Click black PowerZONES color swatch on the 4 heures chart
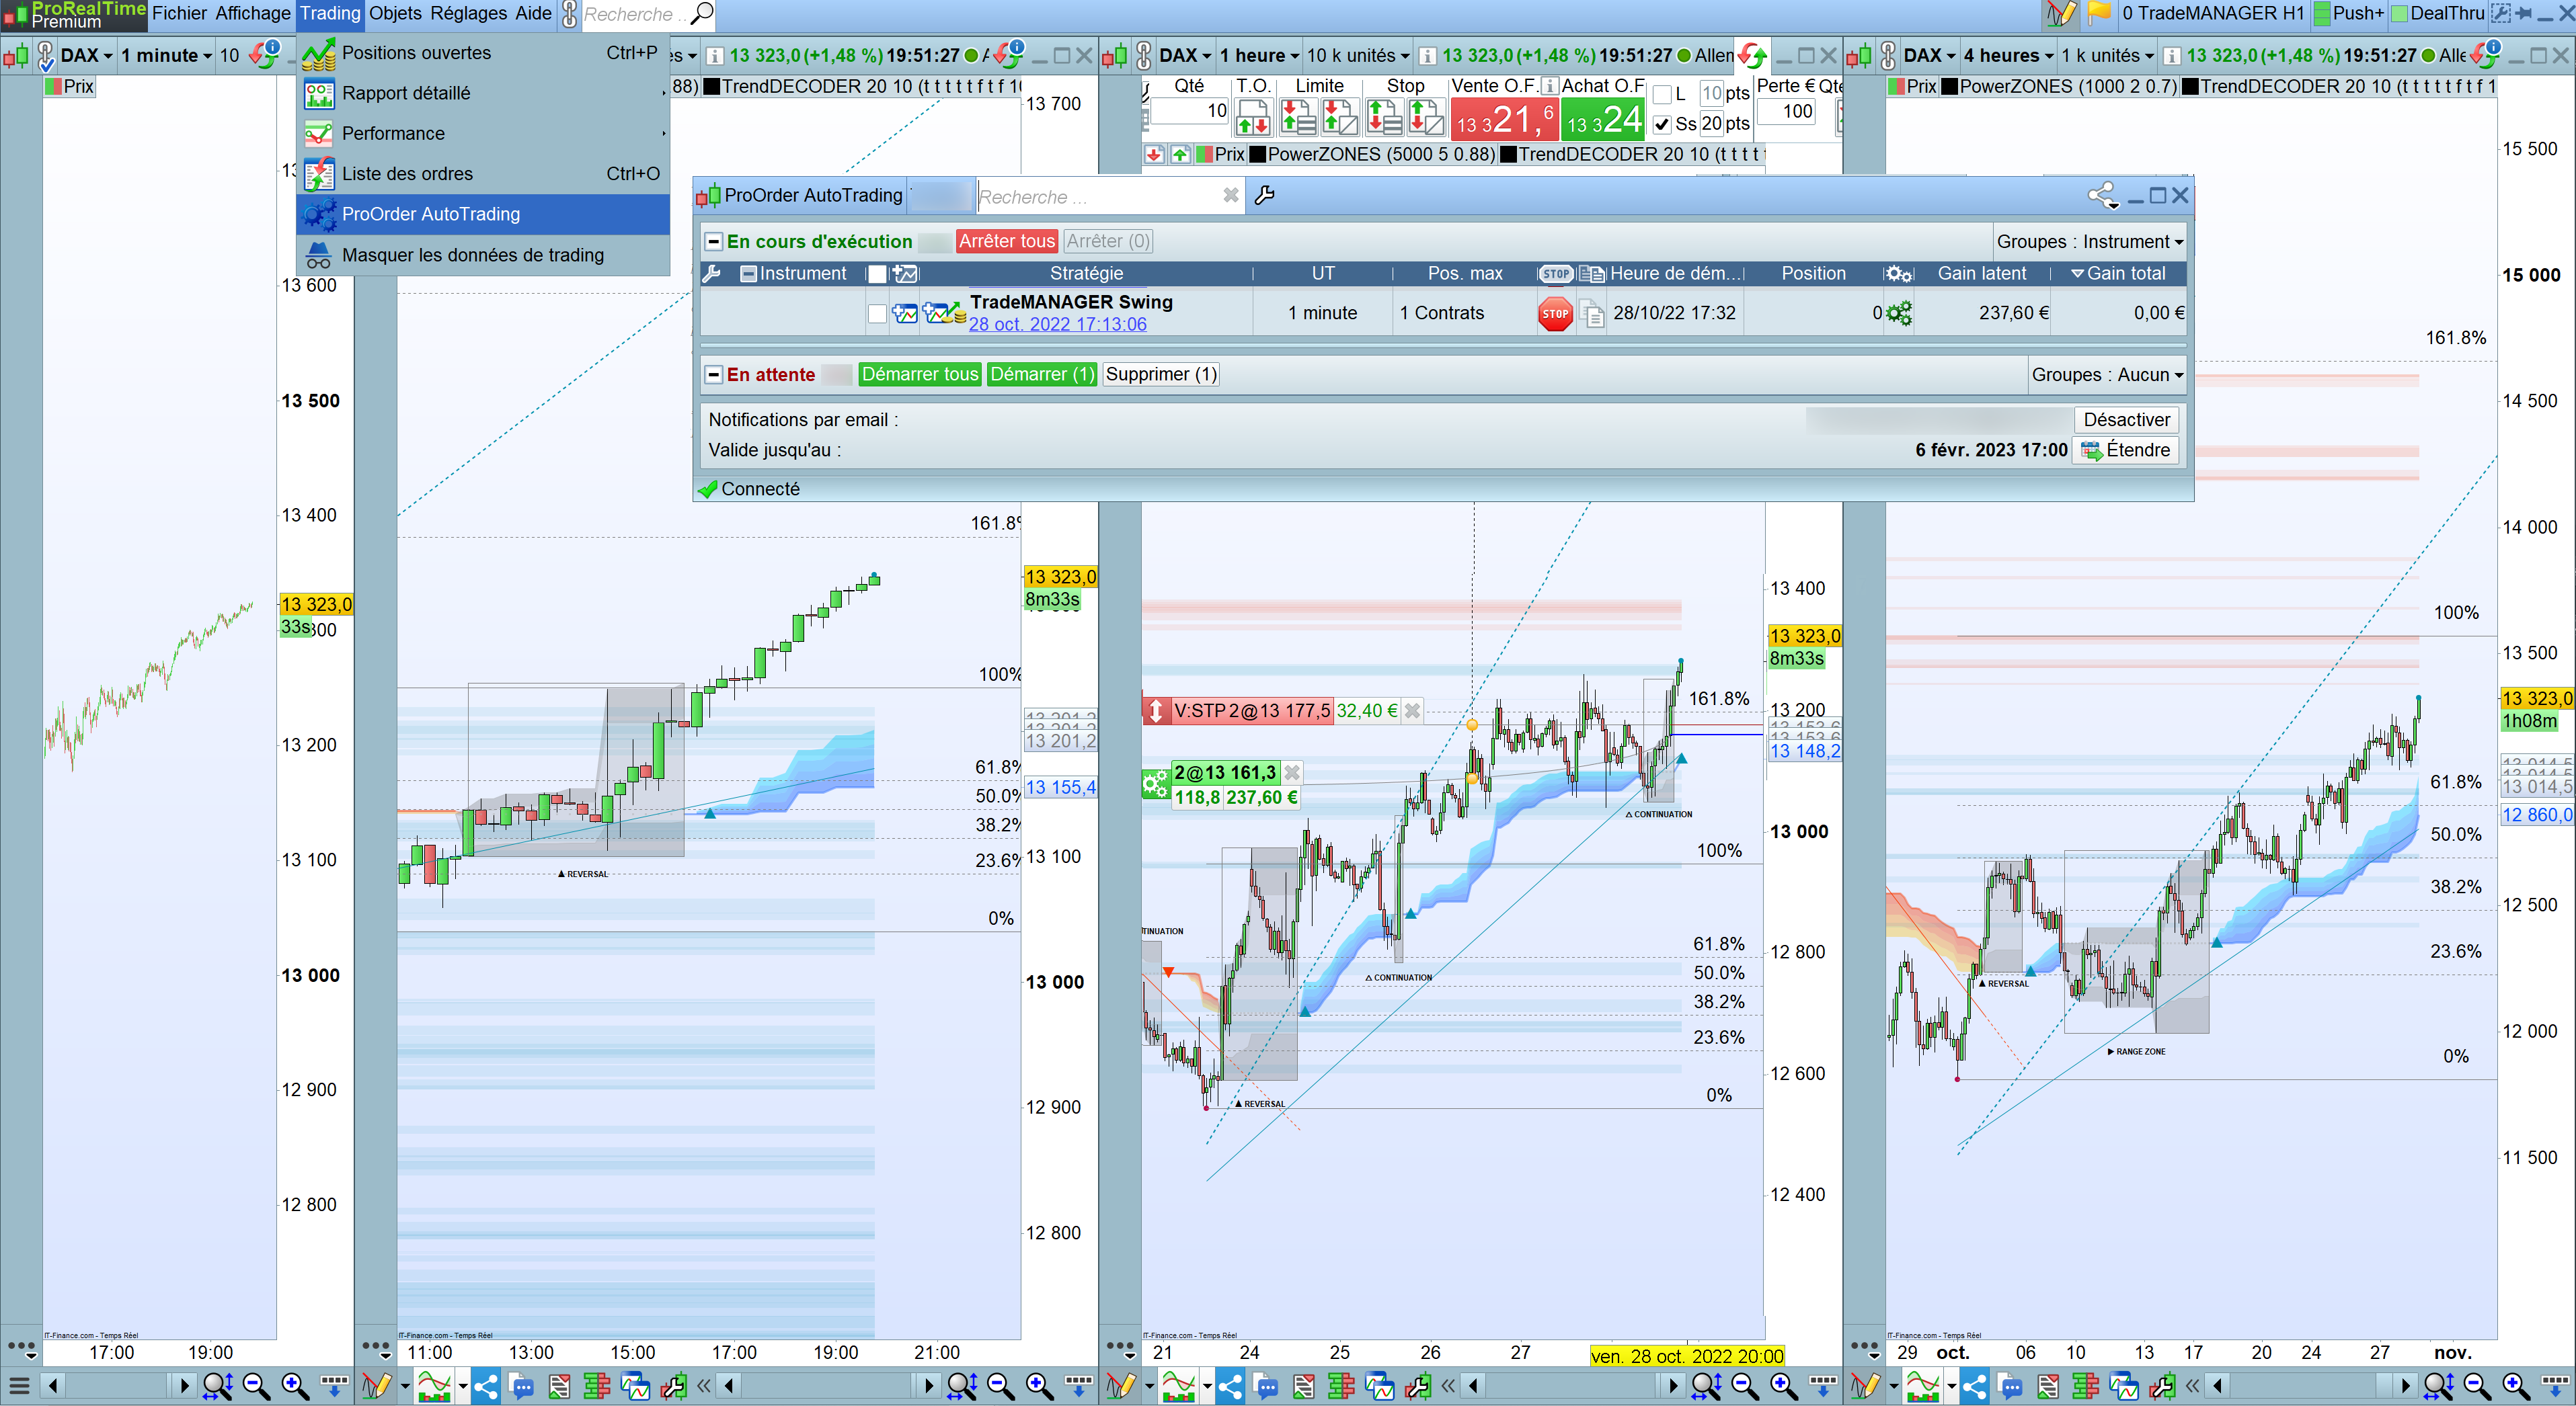The height and width of the screenshot is (1406, 2576). point(1949,86)
